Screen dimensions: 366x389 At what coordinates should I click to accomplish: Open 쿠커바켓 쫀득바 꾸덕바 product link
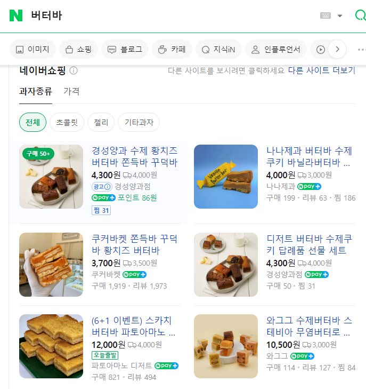tap(135, 244)
